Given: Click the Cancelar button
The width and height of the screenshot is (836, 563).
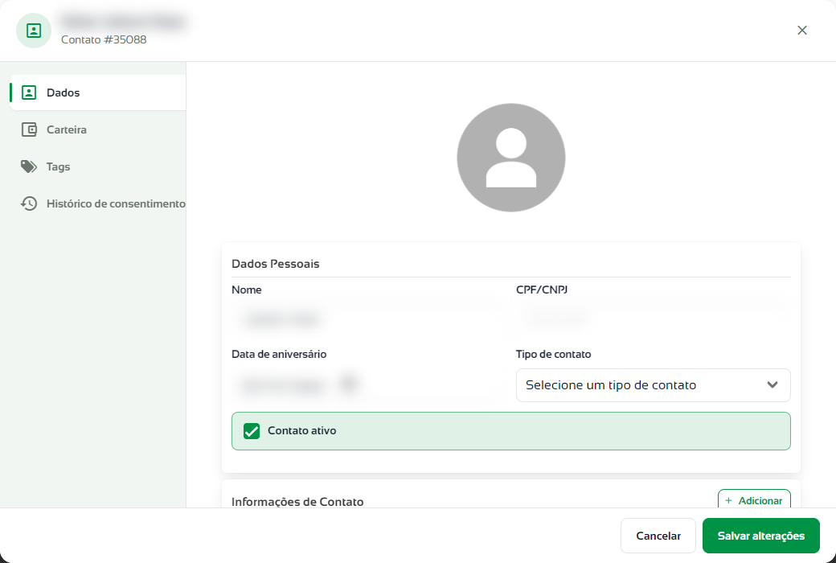Looking at the screenshot, I should (x=658, y=536).
